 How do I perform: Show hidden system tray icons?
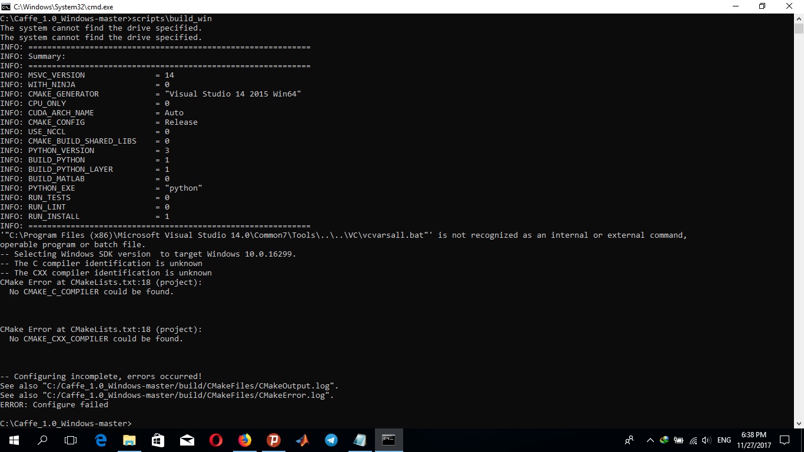click(x=650, y=440)
